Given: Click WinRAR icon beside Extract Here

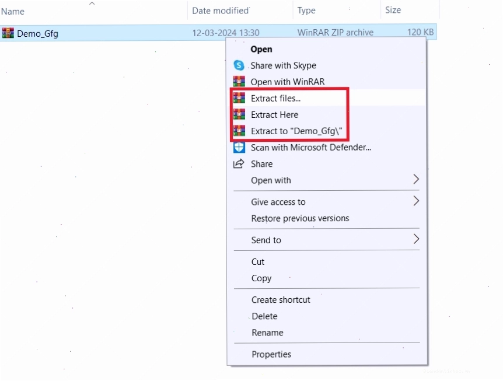Looking at the screenshot, I should [239, 114].
